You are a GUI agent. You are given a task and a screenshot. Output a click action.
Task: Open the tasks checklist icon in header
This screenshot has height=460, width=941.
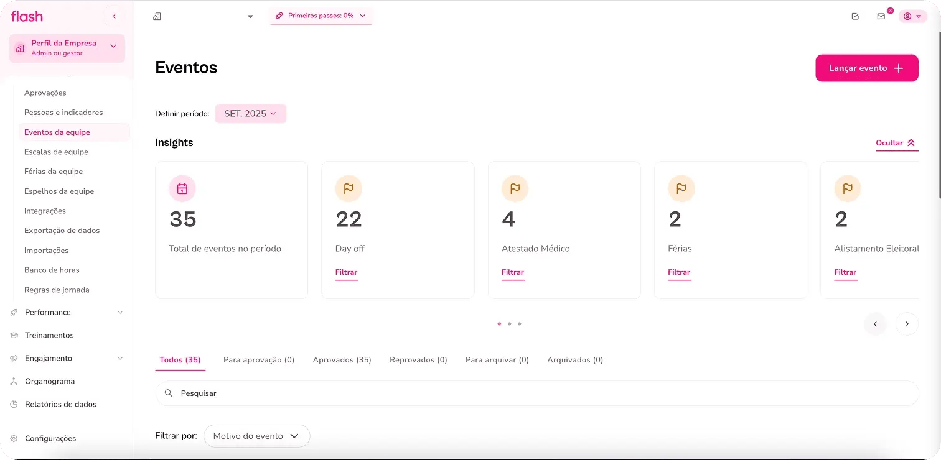[855, 16]
